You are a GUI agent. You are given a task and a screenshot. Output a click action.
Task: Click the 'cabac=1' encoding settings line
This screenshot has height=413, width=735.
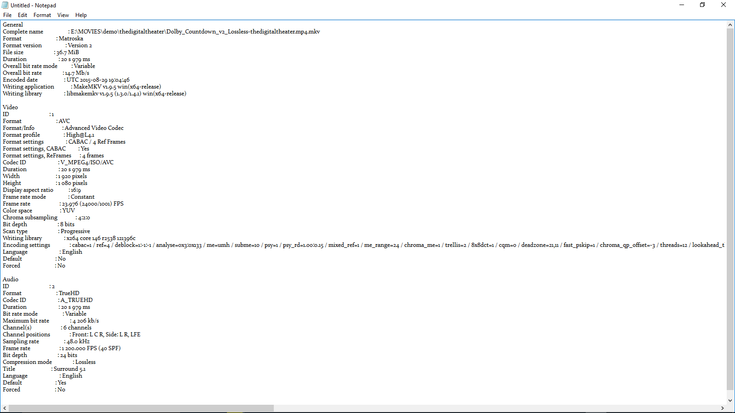[x=398, y=245]
